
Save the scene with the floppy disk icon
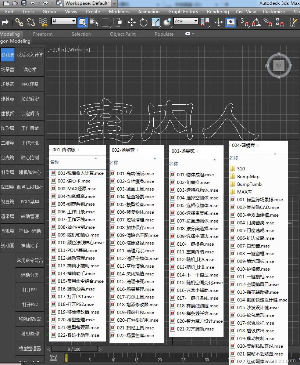24,3
